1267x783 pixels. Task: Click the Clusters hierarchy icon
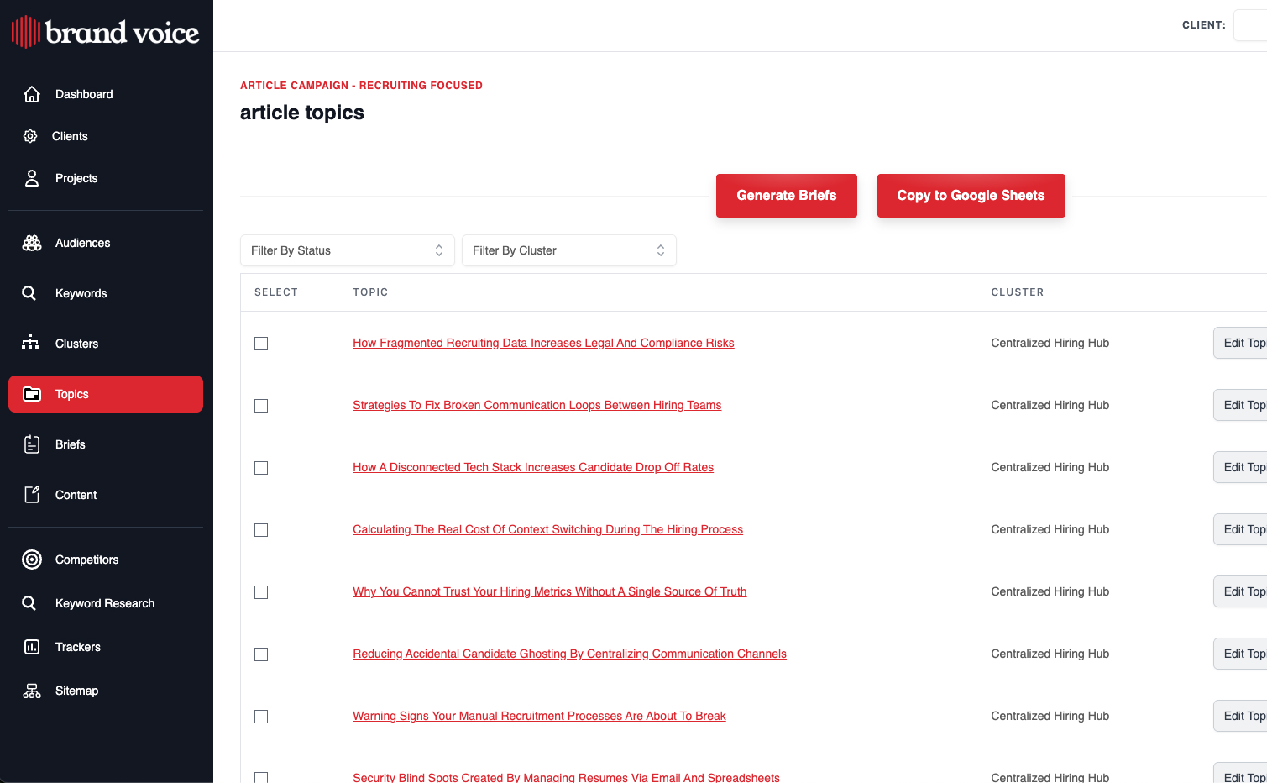click(x=31, y=343)
